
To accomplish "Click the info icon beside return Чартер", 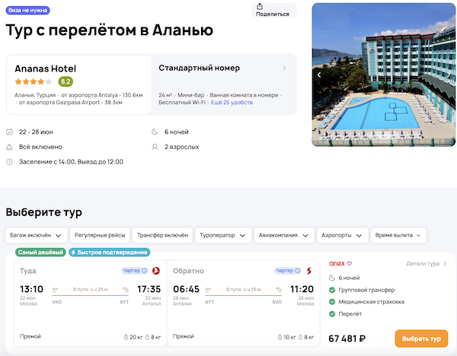I will [297, 270].
